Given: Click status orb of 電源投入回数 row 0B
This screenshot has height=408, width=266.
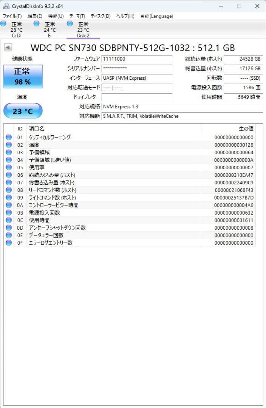Looking at the screenshot, I should 9,213.
